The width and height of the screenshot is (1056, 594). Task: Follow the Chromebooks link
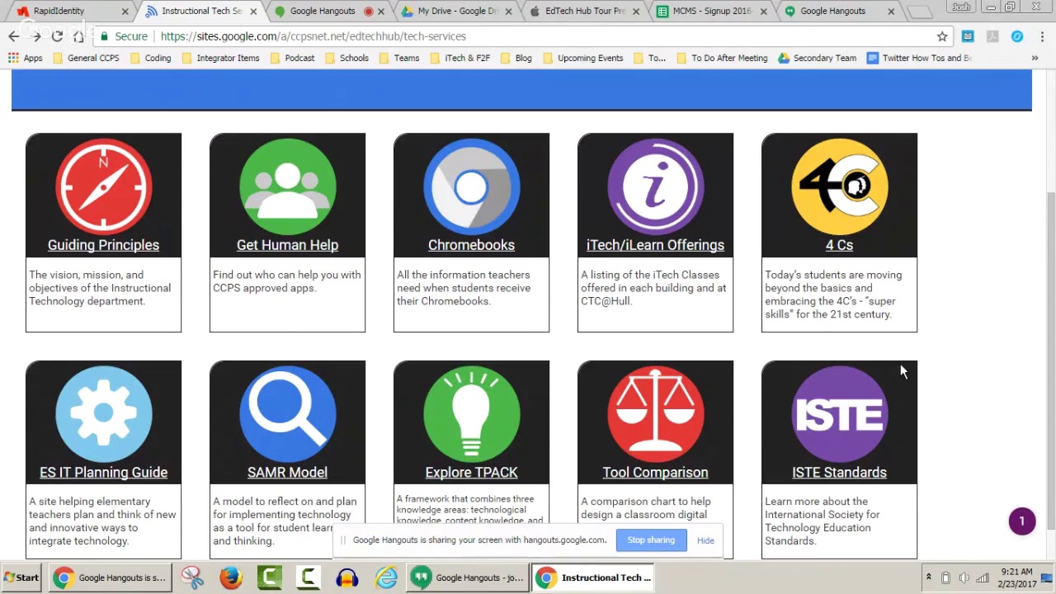471,245
